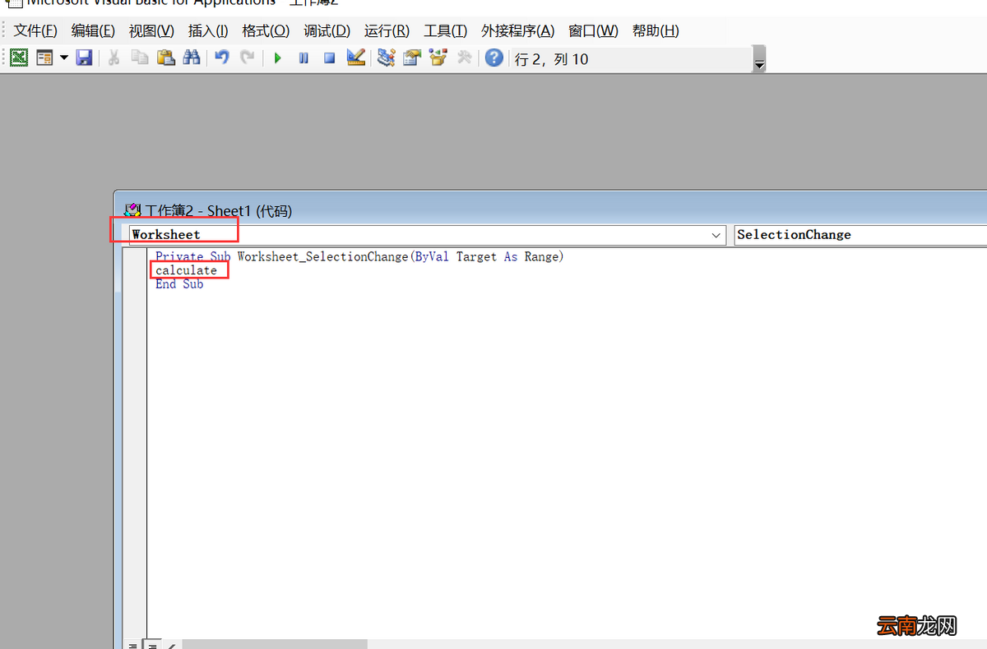Open the 窗口(W) menu
The width and height of the screenshot is (987, 649).
coord(593,30)
